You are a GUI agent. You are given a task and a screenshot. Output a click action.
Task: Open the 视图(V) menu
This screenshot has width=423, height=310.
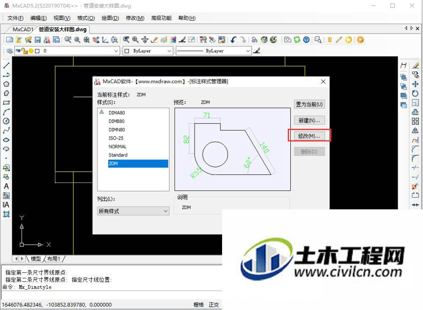click(x=62, y=18)
